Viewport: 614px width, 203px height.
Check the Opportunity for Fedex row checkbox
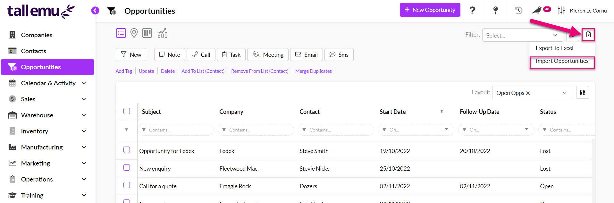tap(127, 150)
